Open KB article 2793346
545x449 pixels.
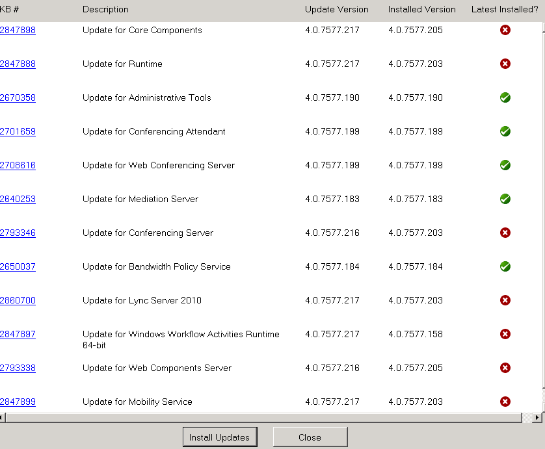(18, 233)
